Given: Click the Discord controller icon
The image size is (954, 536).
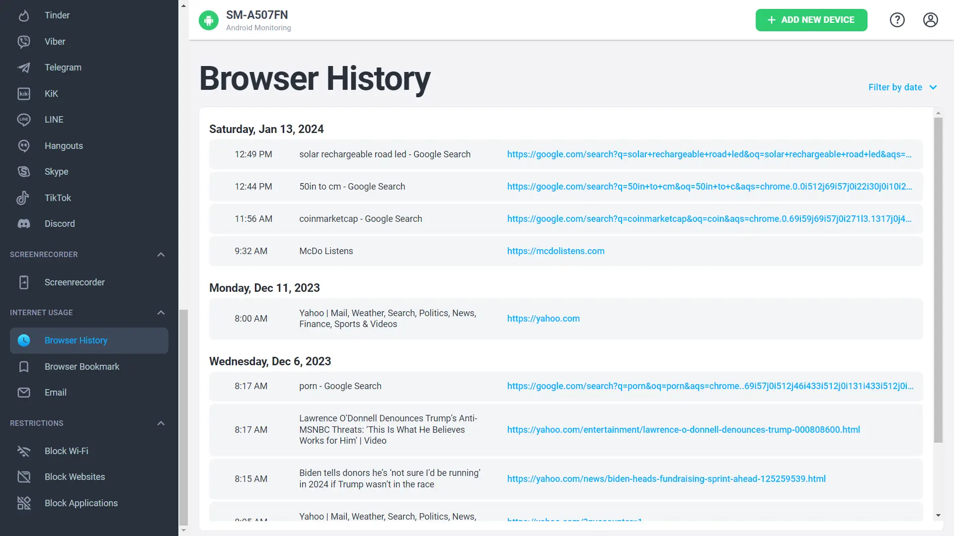Looking at the screenshot, I should (x=23, y=224).
